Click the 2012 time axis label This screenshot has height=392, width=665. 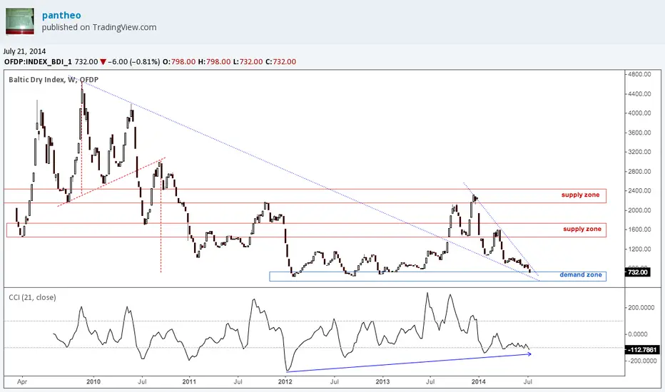click(x=285, y=382)
